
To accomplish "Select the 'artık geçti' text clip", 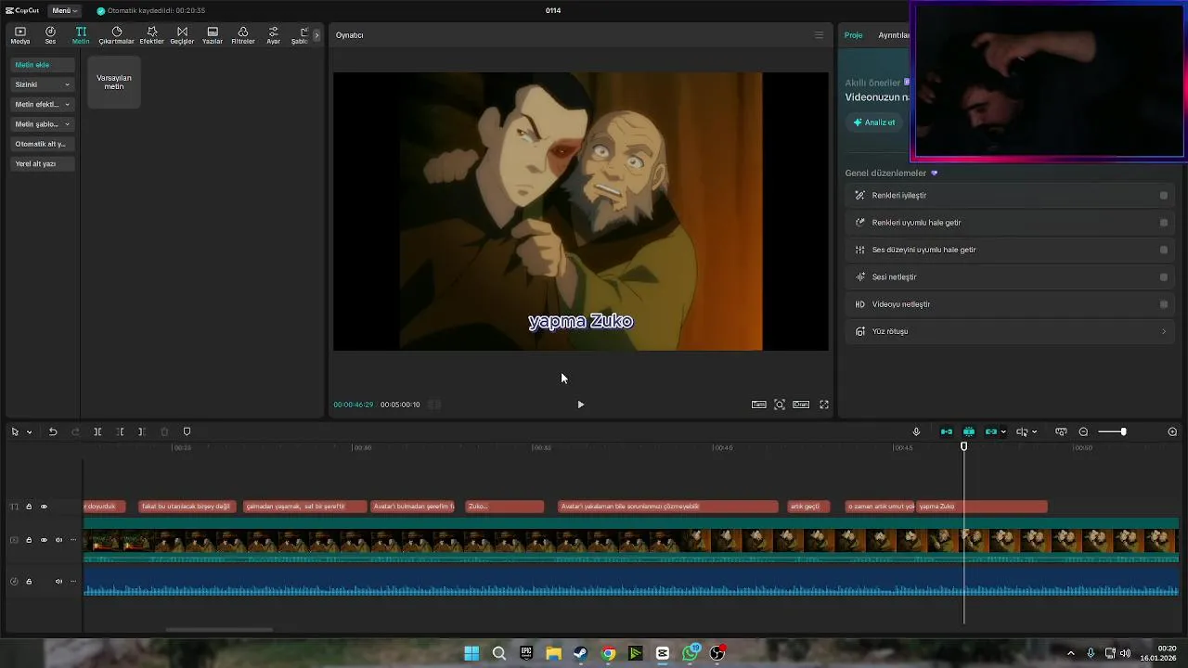I will click(x=808, y=507).
